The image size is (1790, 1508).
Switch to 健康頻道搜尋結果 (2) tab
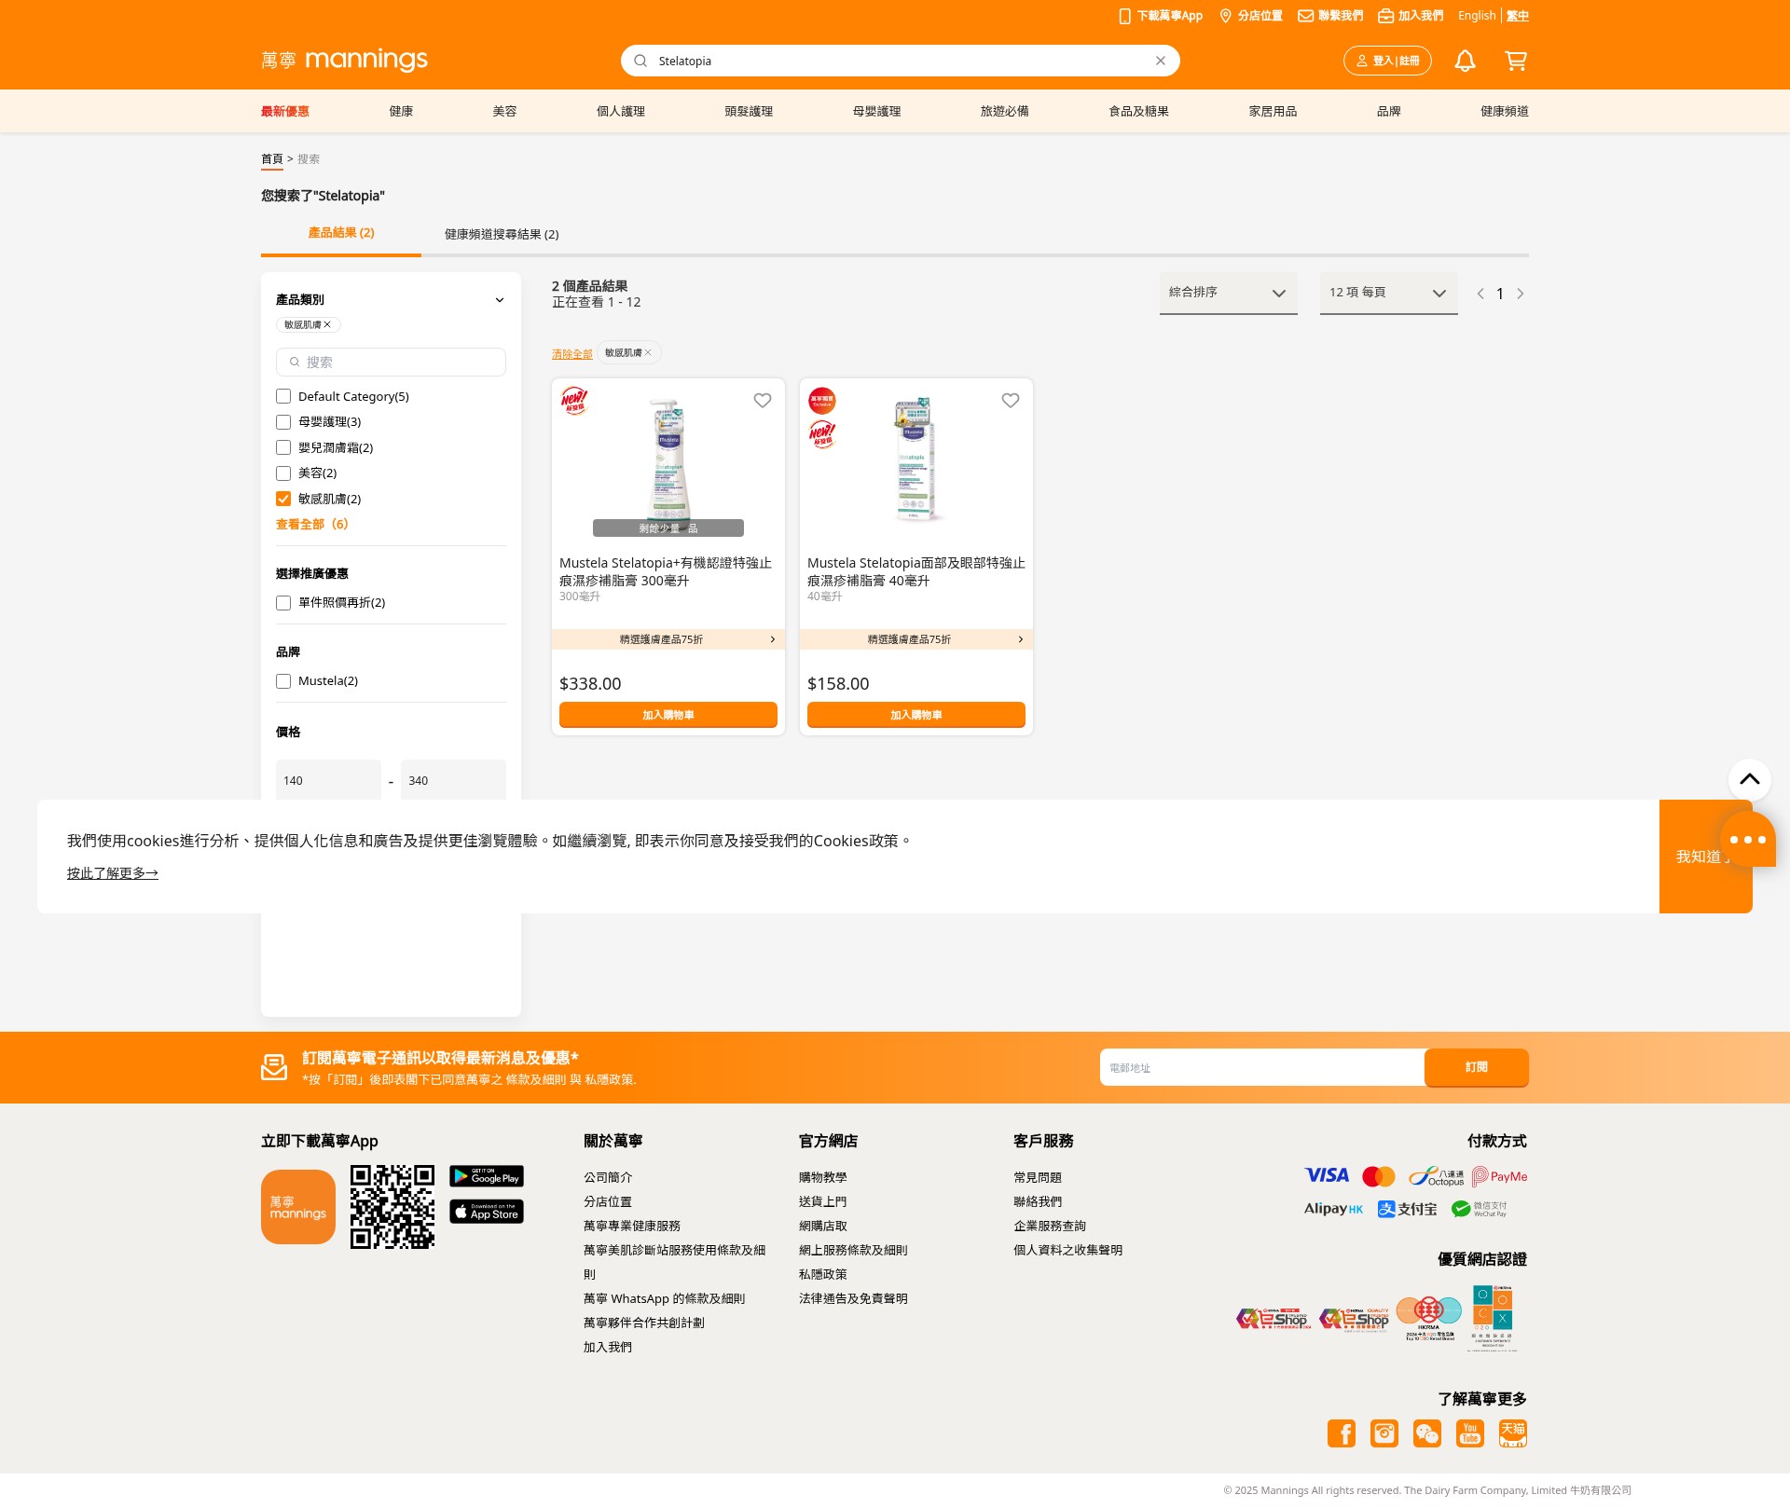tap(502, 234)
